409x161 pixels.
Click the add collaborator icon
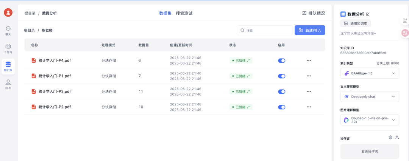(397, 138)
